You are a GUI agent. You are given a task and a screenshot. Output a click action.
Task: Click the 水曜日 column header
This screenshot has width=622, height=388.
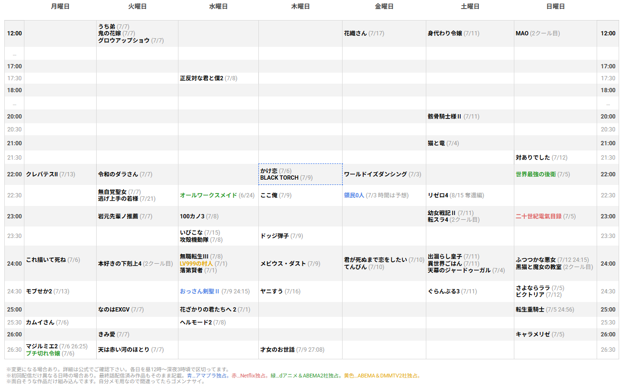[218, 7]
